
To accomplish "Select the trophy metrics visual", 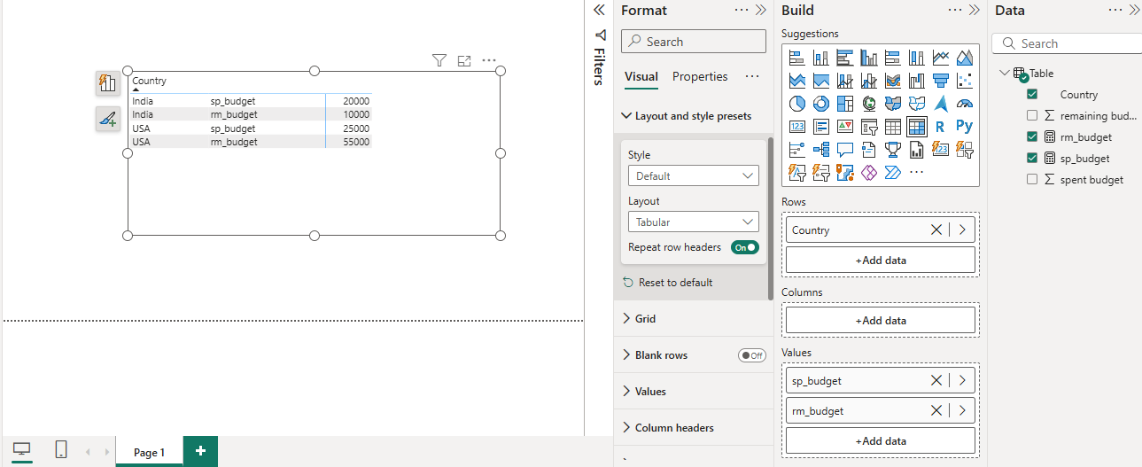I will 893,150.
